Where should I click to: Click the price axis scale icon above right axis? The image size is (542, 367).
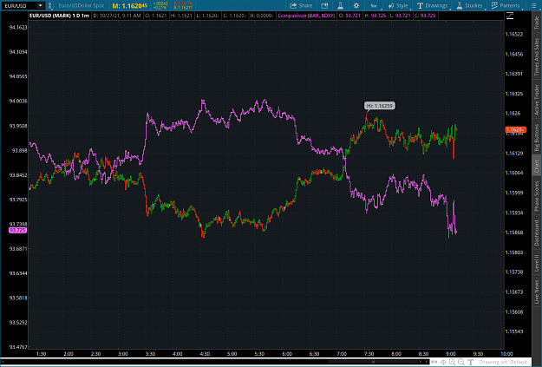click(510, 16)
